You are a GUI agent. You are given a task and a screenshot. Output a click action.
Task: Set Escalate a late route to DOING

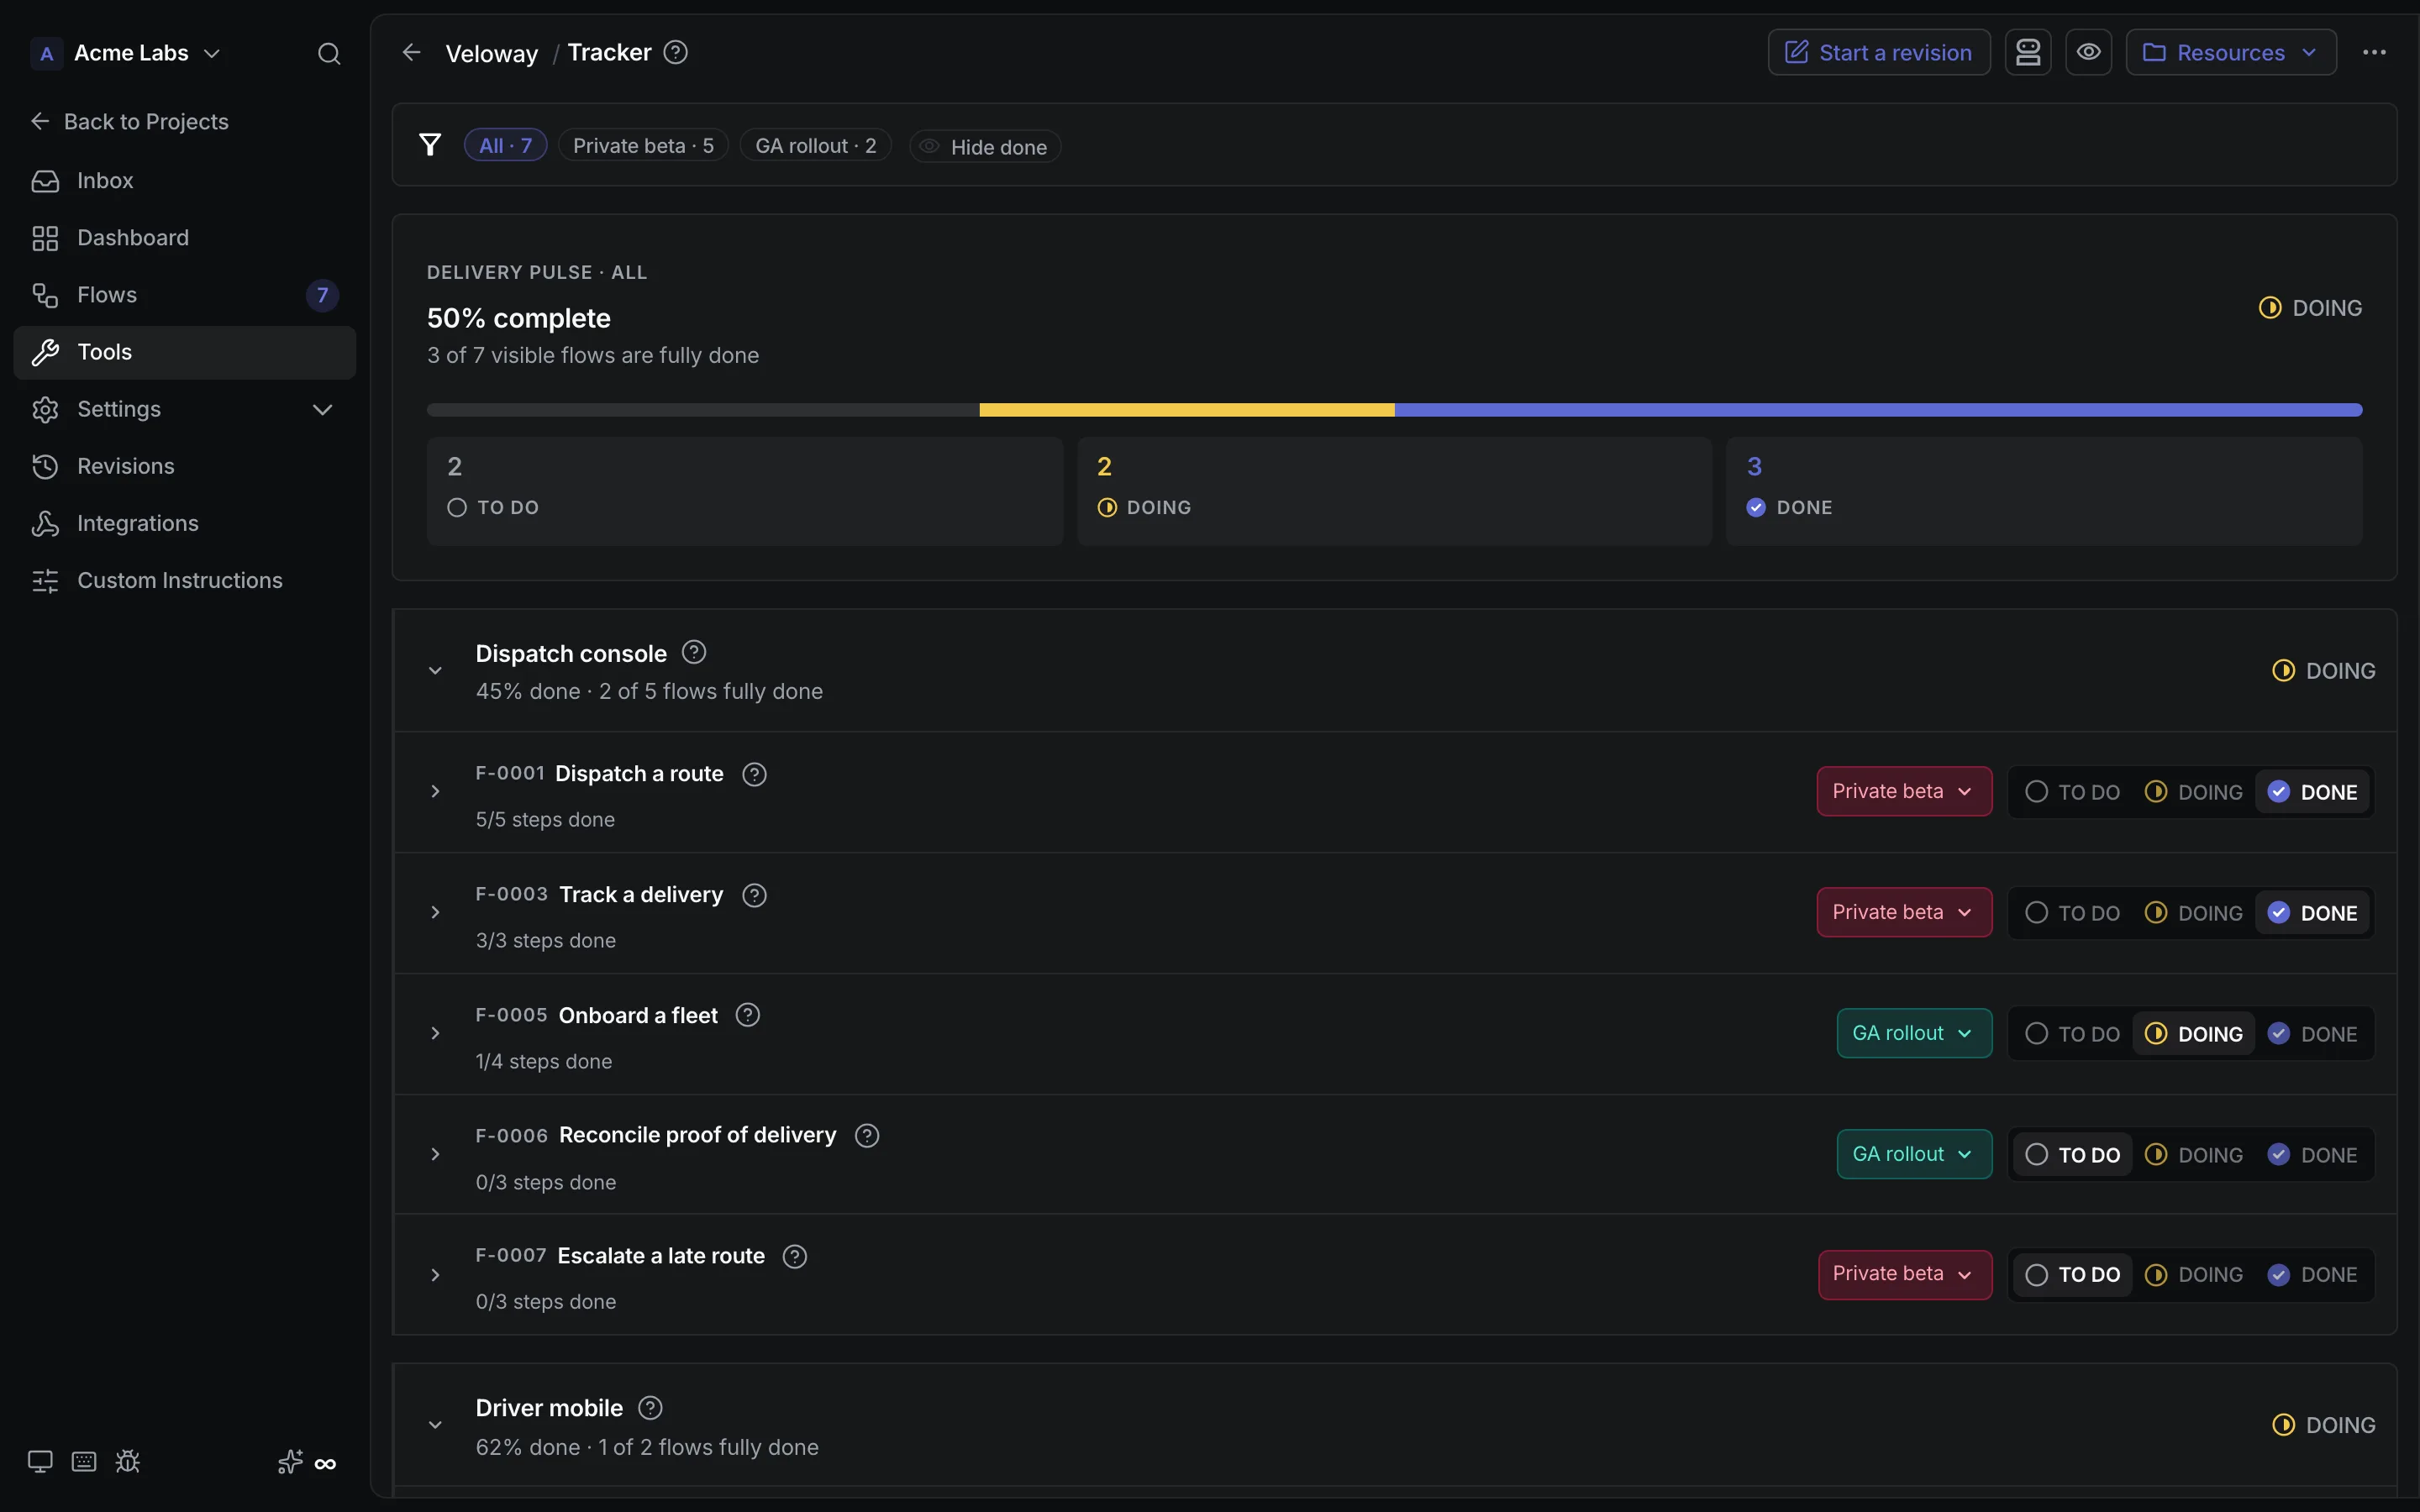point(2194,1275)
